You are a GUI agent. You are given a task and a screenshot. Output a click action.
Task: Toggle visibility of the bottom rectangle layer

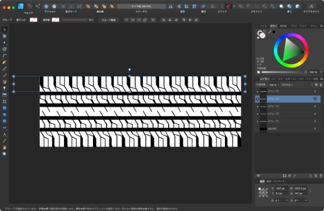coord(315,128)
